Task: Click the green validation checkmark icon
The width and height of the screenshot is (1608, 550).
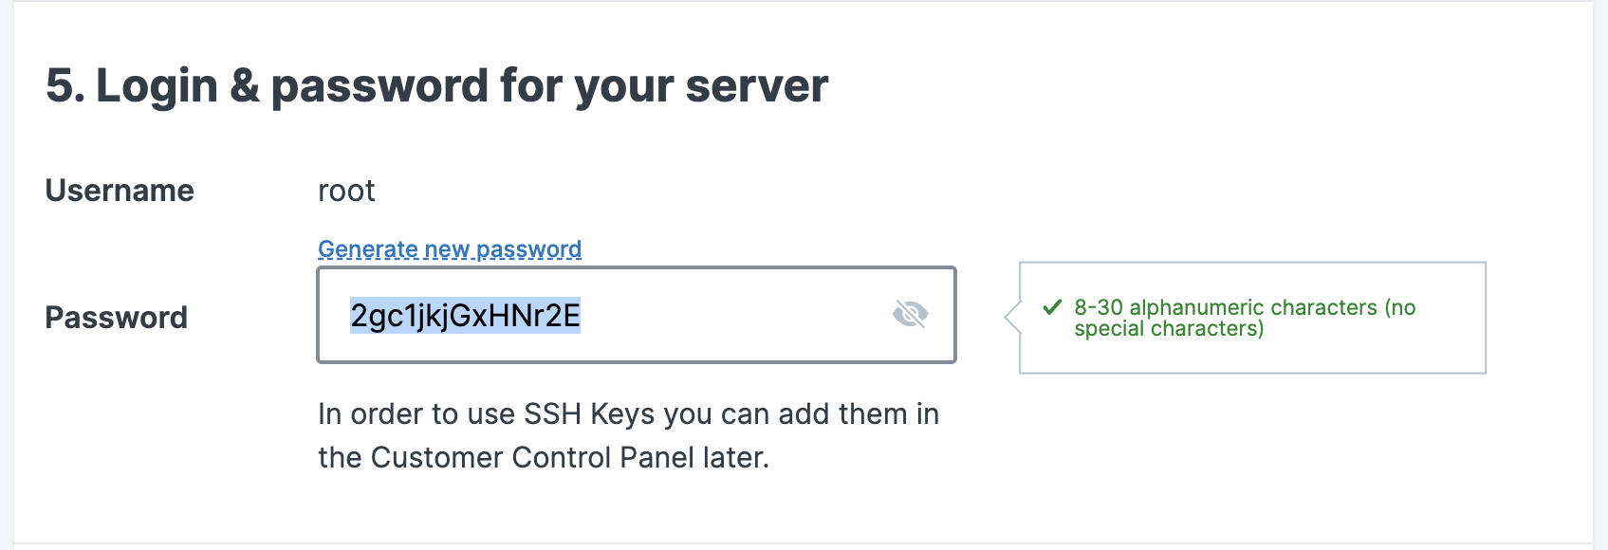Action: tap(1051, 307)
